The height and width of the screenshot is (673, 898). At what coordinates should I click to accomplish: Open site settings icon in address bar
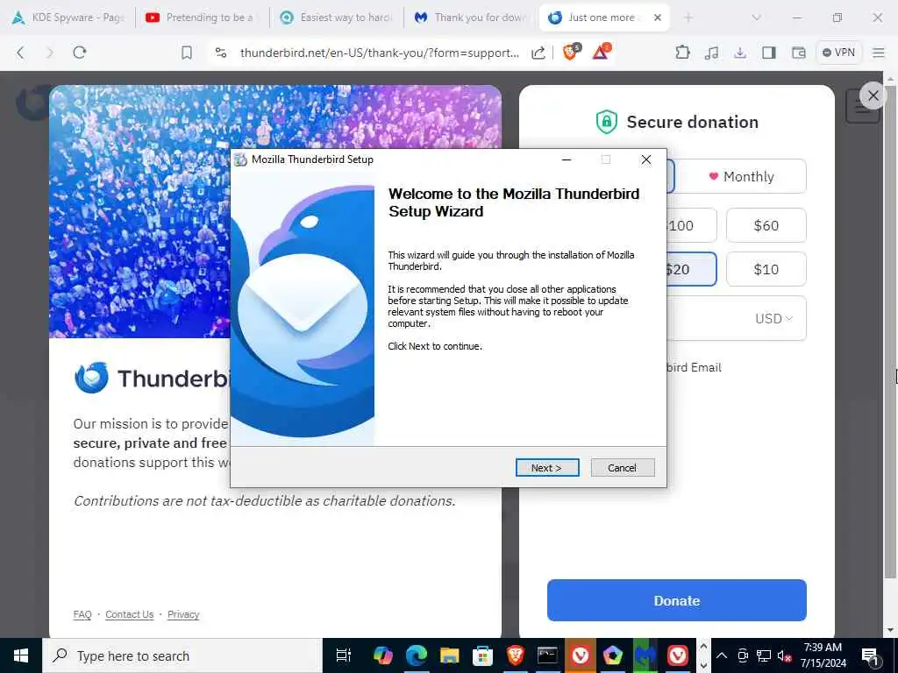point(221,53)
